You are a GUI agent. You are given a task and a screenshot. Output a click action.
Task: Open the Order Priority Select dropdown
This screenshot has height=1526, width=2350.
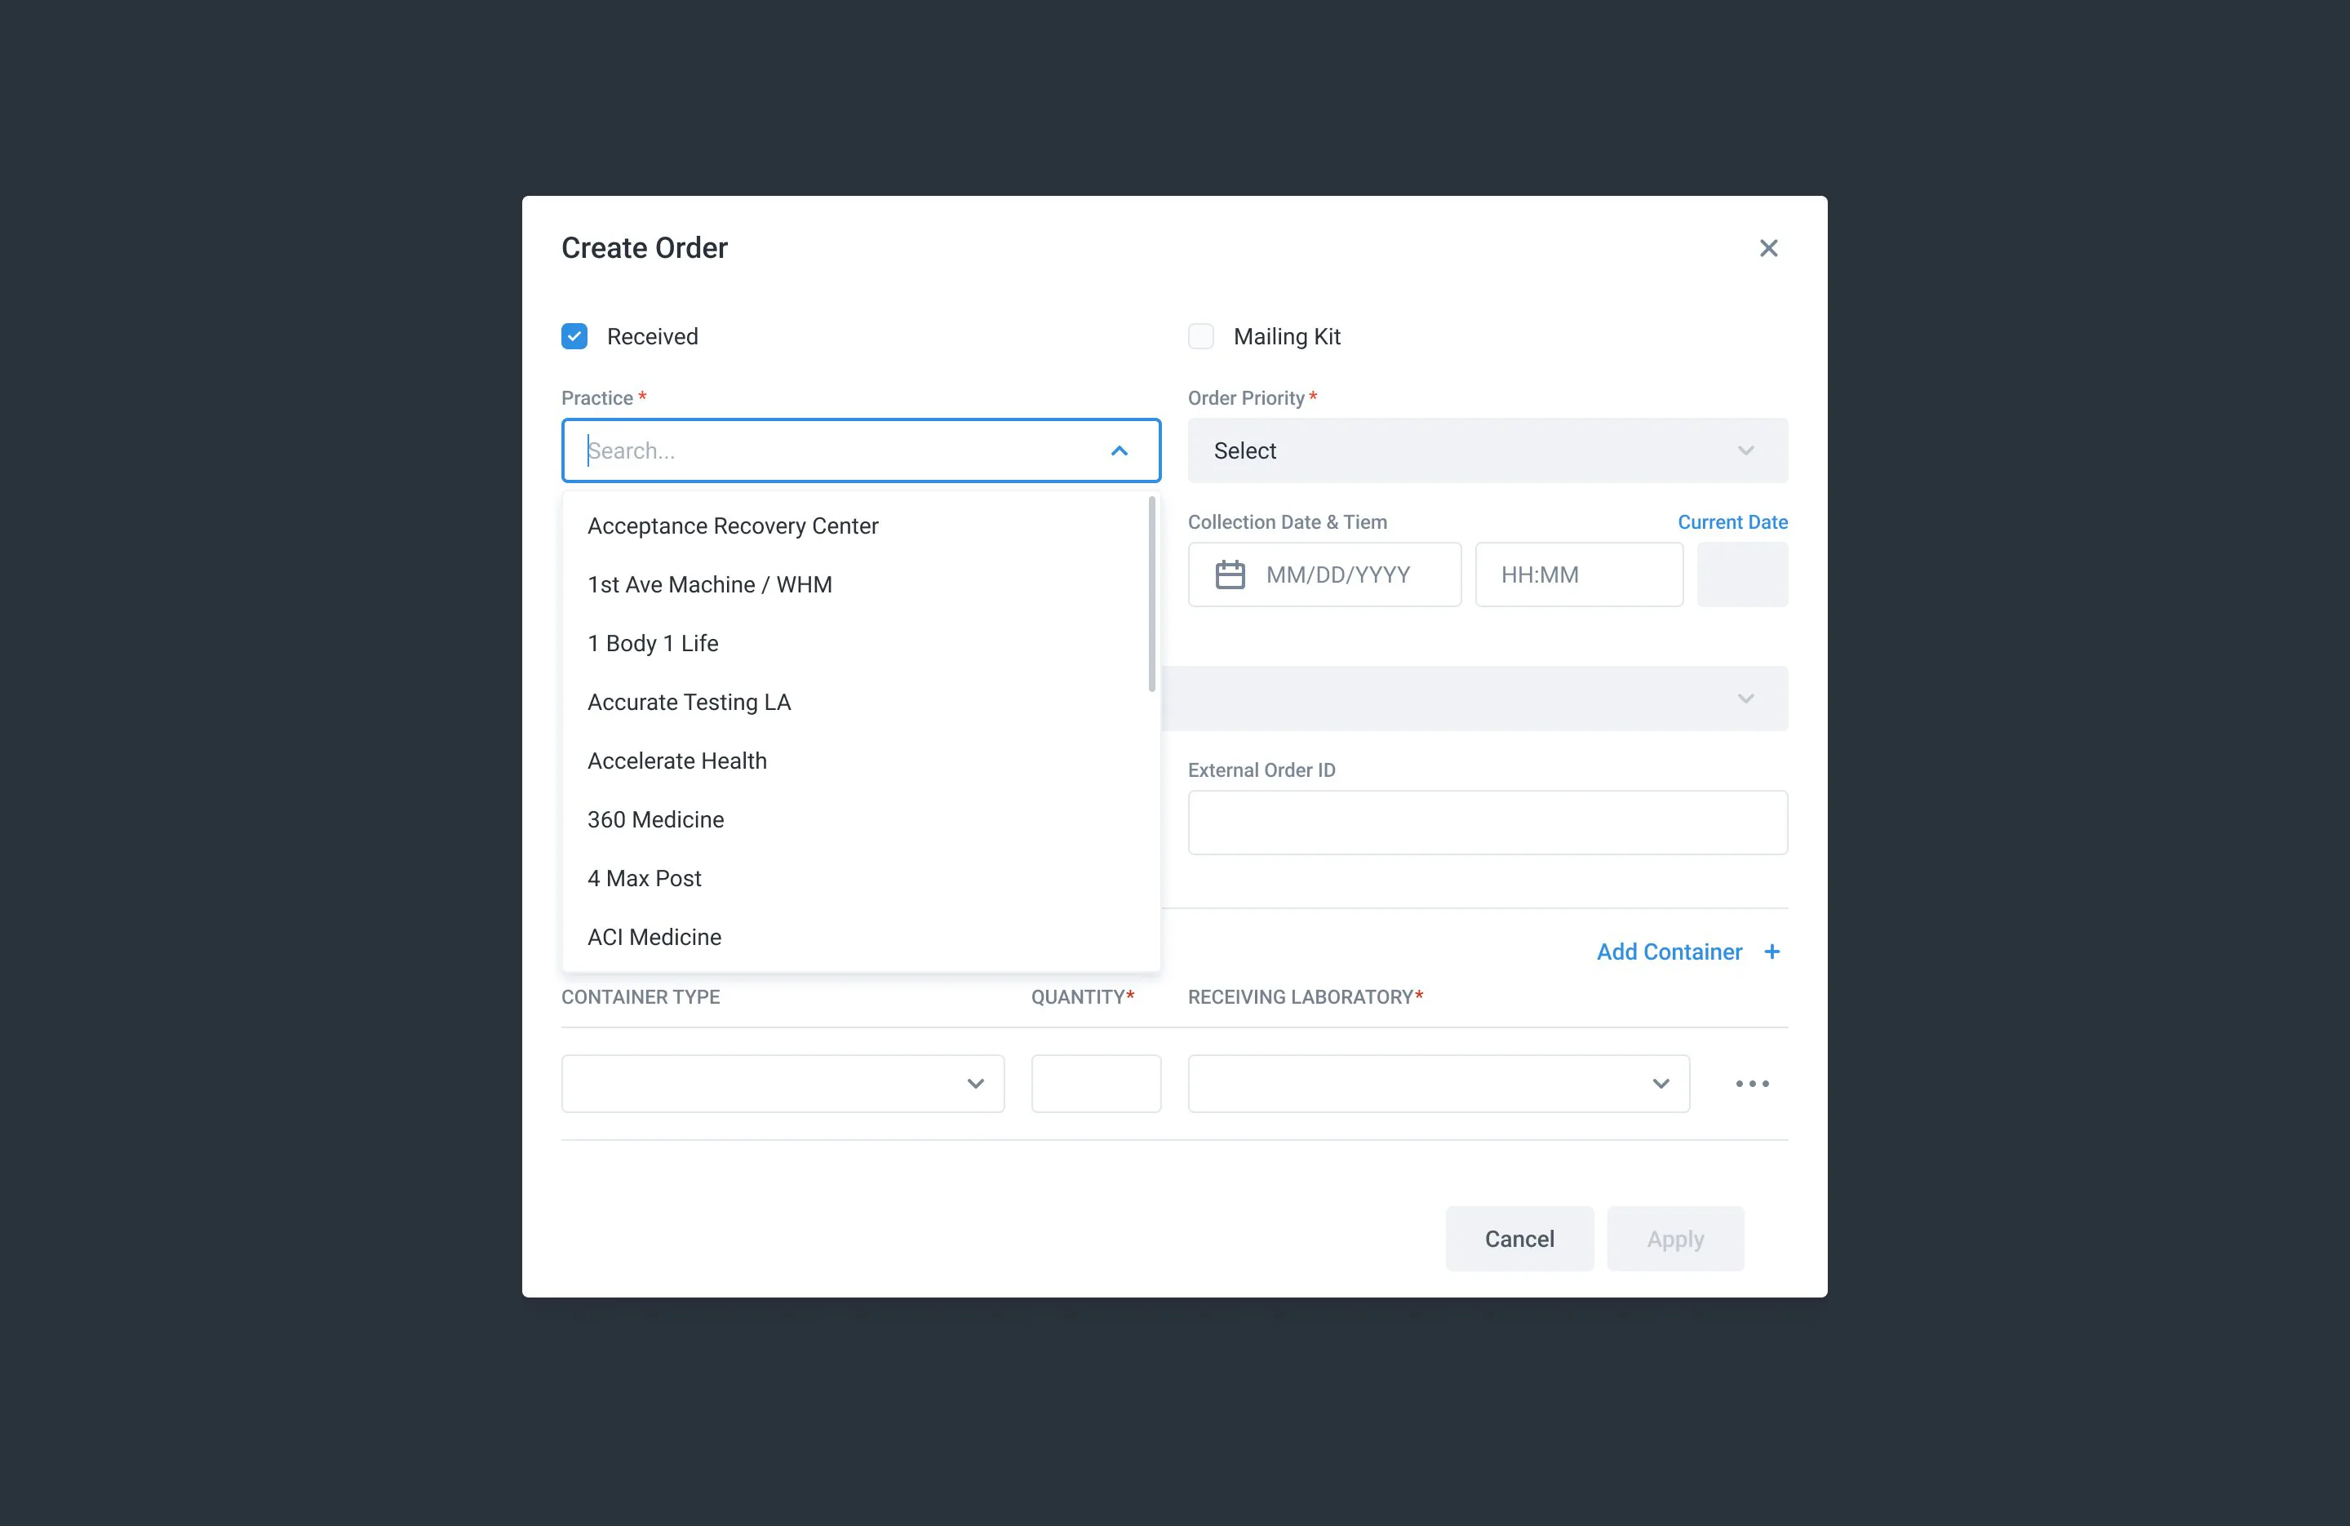[1487, 450]
